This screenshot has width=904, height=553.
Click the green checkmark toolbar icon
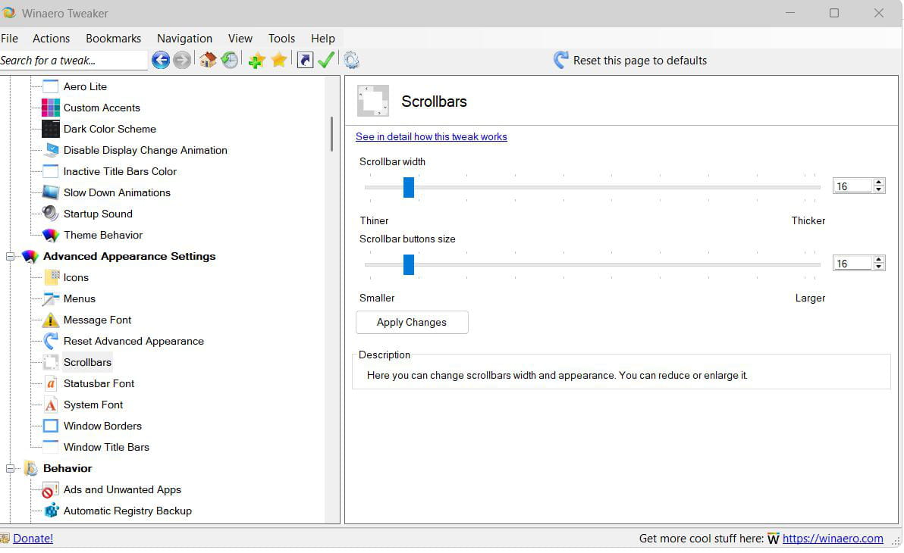(326, 60)
